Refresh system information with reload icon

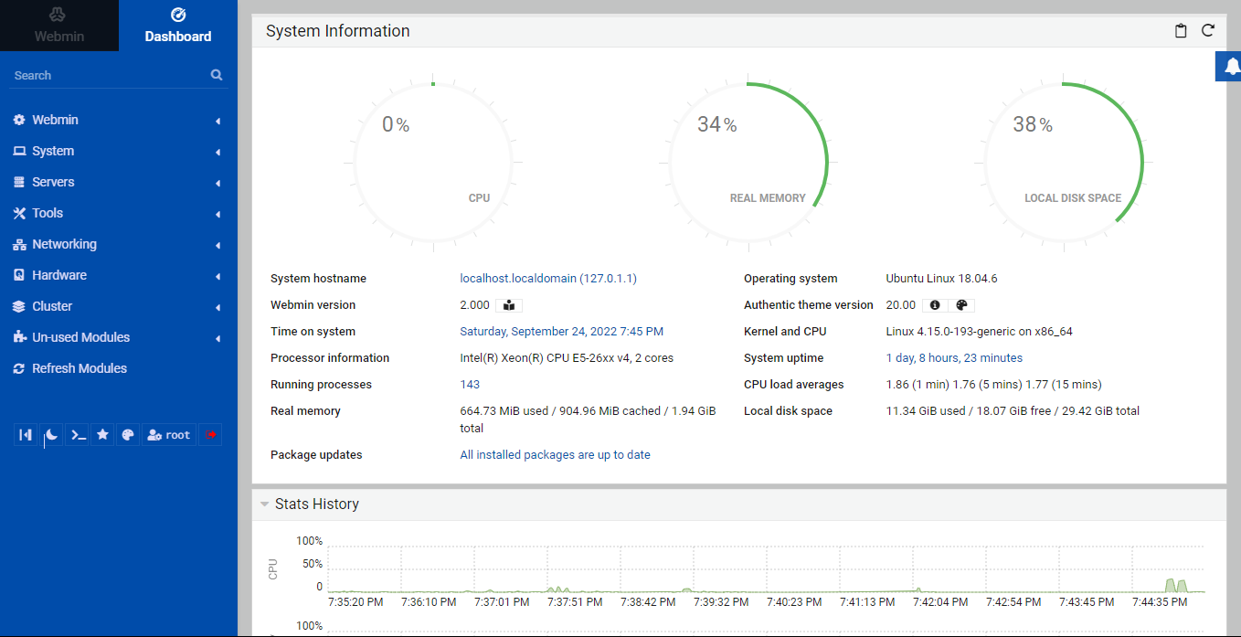(1208, 31)
